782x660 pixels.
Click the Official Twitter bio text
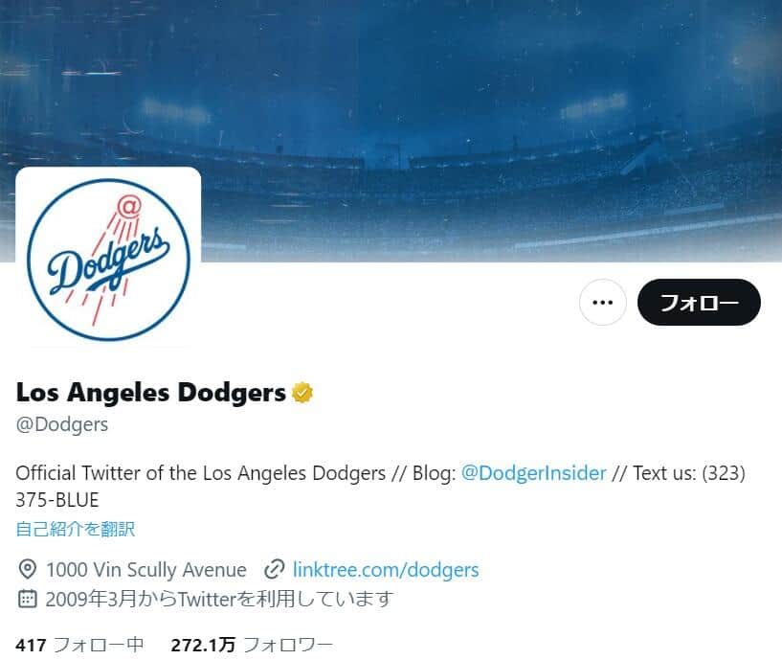click(x=200, y=473)
